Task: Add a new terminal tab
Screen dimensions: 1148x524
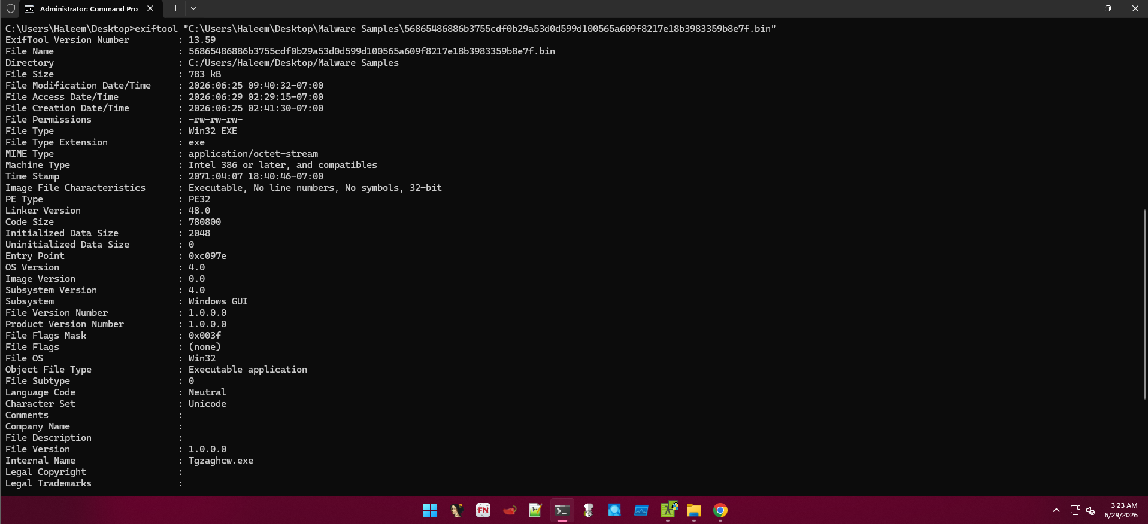Action: pos(175,8)
